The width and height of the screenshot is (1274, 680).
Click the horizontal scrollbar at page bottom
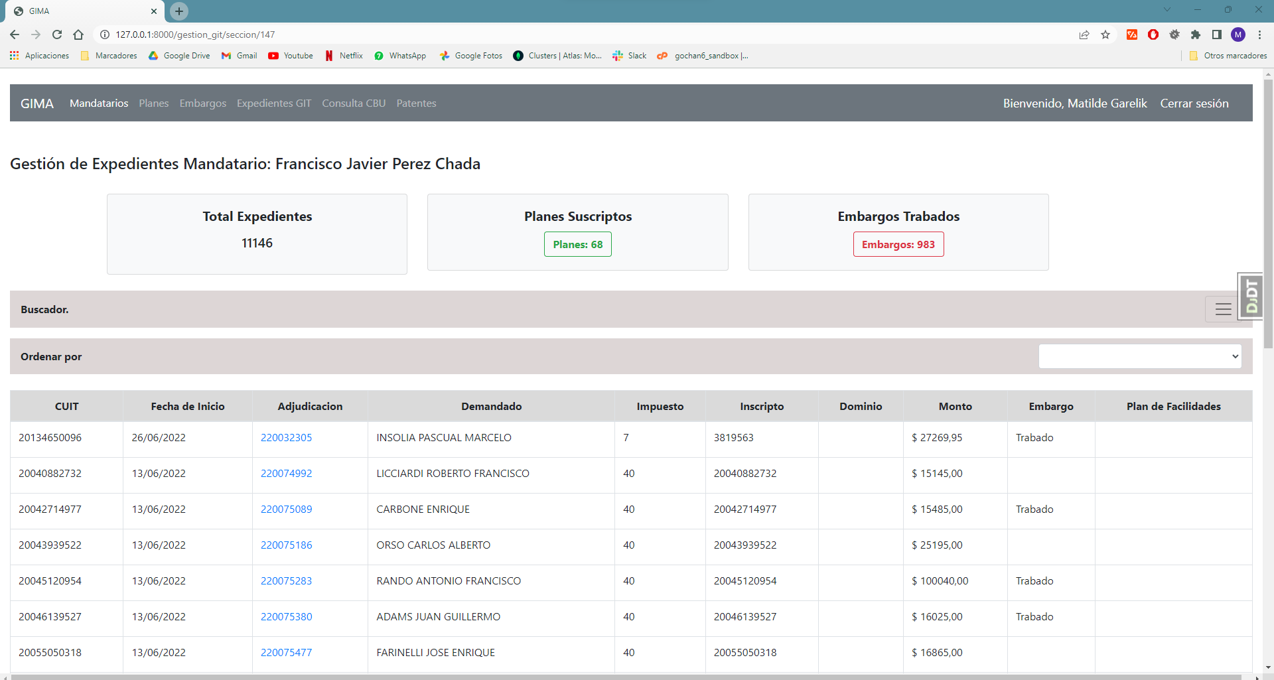tap(624, 677)
